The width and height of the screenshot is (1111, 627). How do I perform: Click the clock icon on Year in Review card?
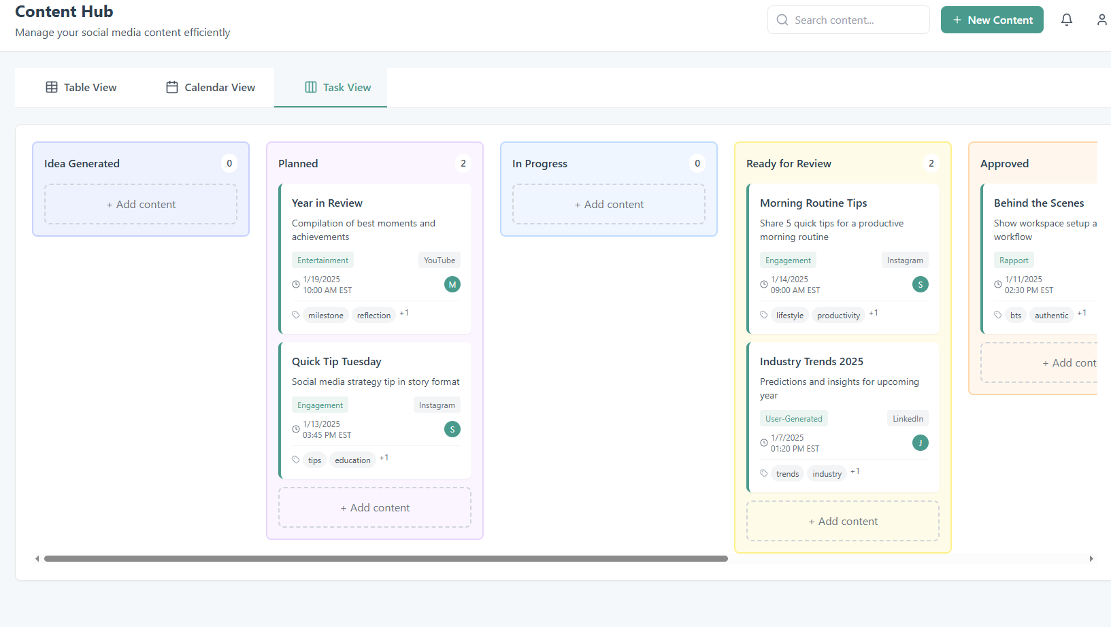coord(295,284)
